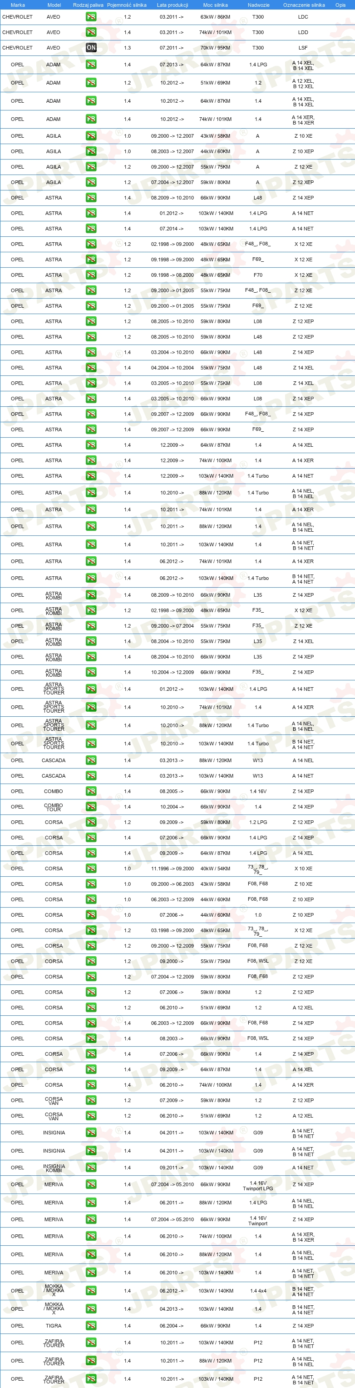Click the 'Pojemność silnika' column header

pos(127,5)
